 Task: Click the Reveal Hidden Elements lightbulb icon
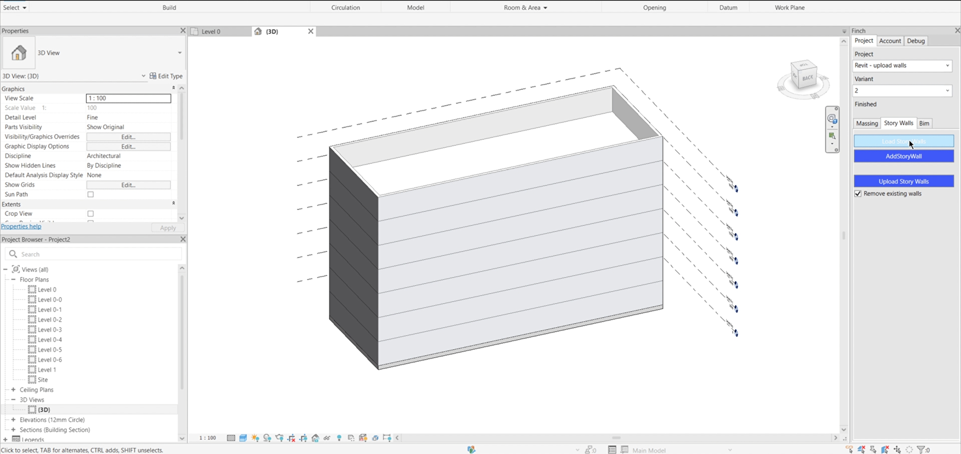click(x=339, y=438)
